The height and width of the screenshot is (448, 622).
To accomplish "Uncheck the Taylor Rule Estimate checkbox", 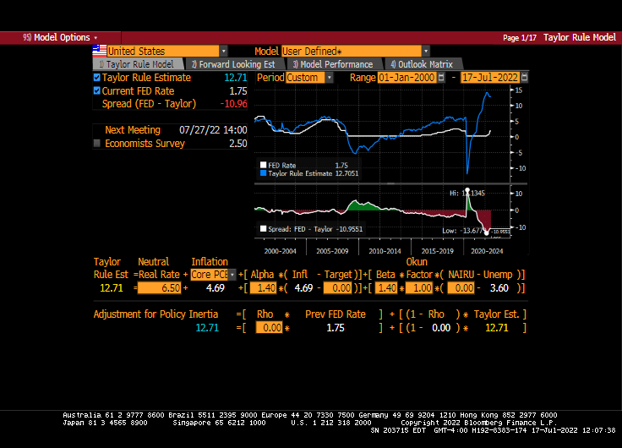I will (97, 78).
